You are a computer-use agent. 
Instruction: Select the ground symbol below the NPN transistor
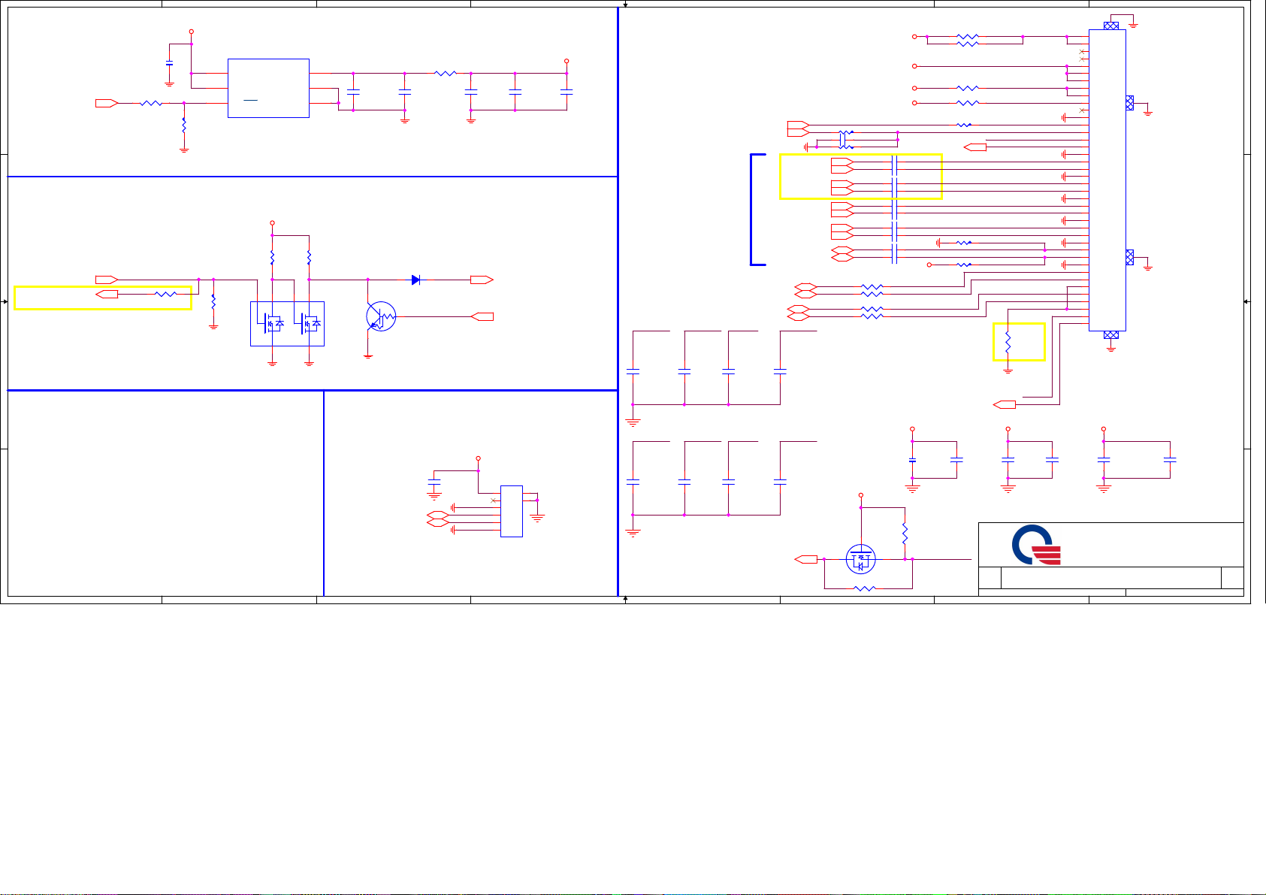pyautogui.click(x=368, y=356)
